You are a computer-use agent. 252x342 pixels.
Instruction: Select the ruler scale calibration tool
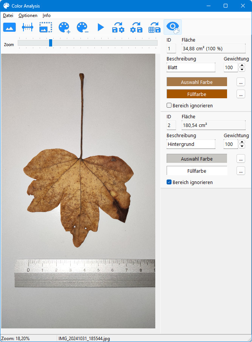28,27
